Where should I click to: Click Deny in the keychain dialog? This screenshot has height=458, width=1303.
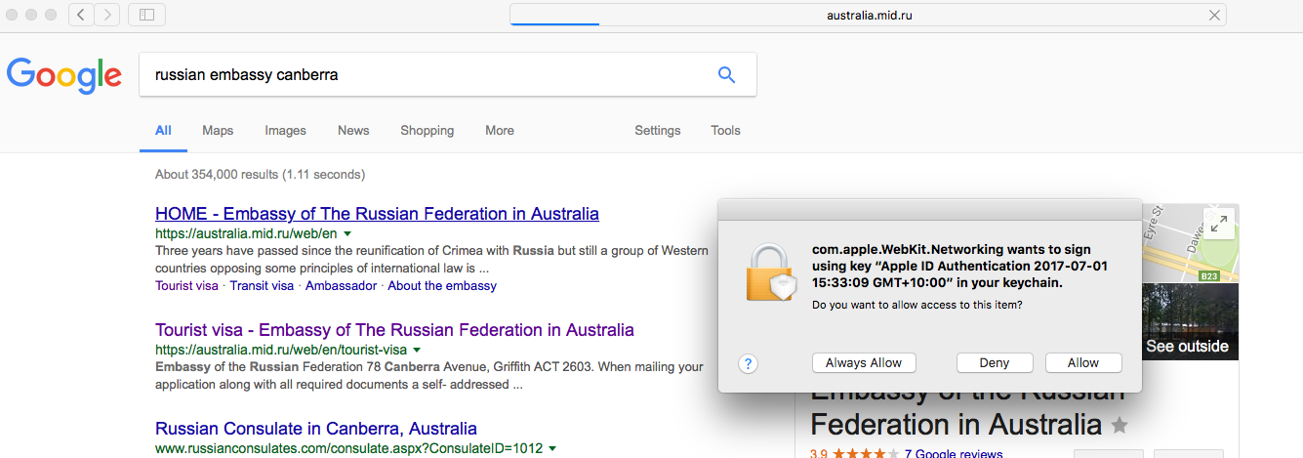coord(995,363)
